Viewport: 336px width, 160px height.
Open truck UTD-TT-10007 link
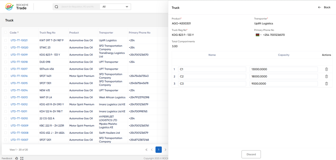pyautogui.click(x=19, y=140)
